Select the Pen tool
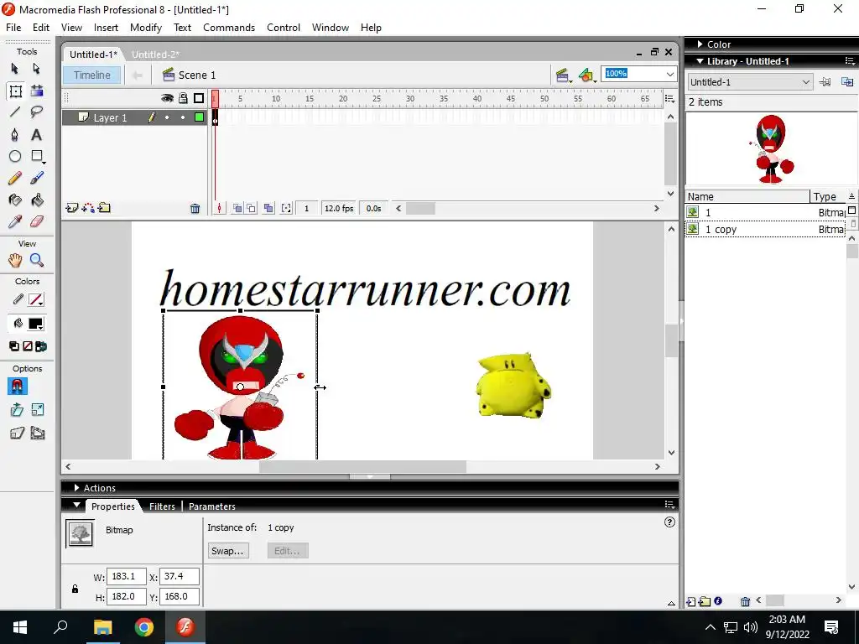The image size is (859, 644). (15, 135)
